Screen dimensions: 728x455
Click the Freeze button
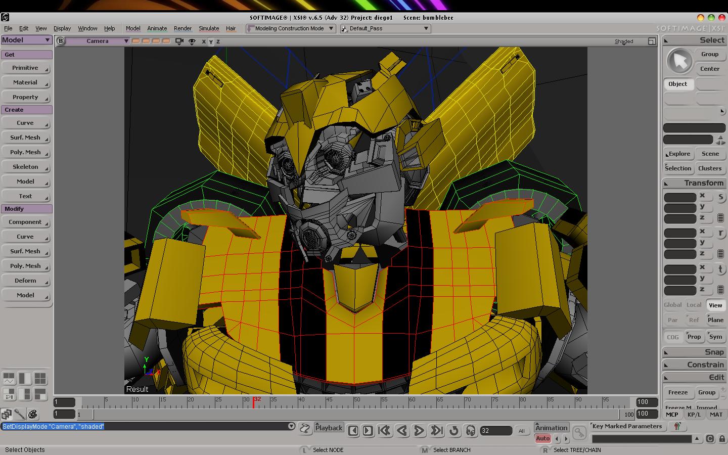click(678, 392)
